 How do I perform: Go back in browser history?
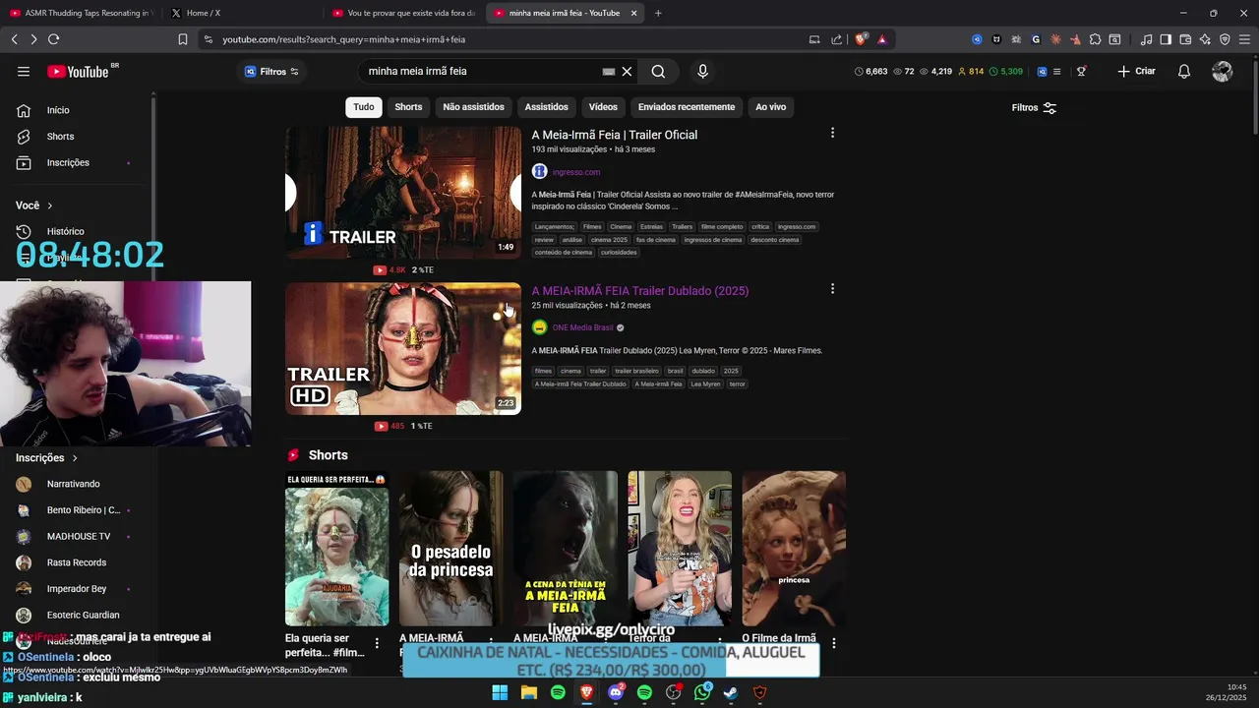point(14,39)
